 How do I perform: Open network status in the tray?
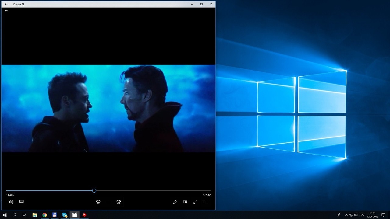click(351, 215)
